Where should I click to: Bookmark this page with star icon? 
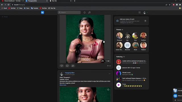(x=170, y=5)
